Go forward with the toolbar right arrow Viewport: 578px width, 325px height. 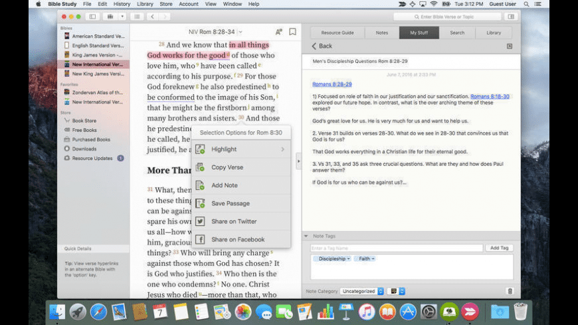click(x=165, y=17)
